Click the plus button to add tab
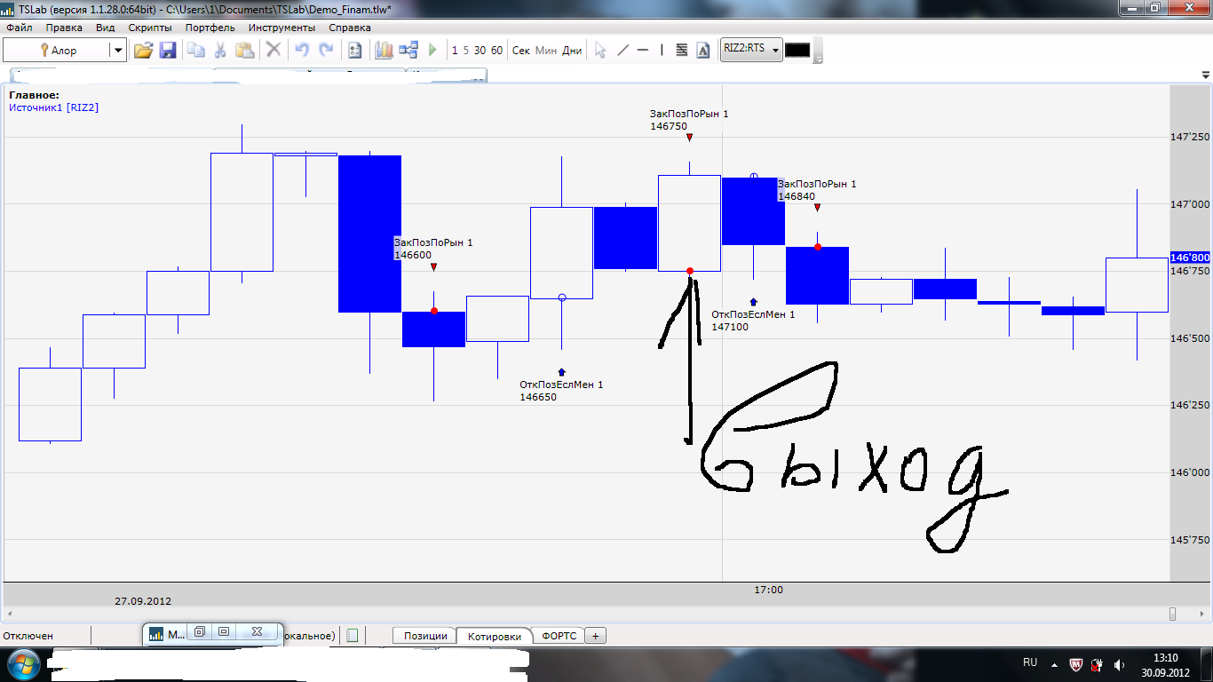The height and width of the screenshot is (682, 1213). pyautogui.click(x=596, y=636)
